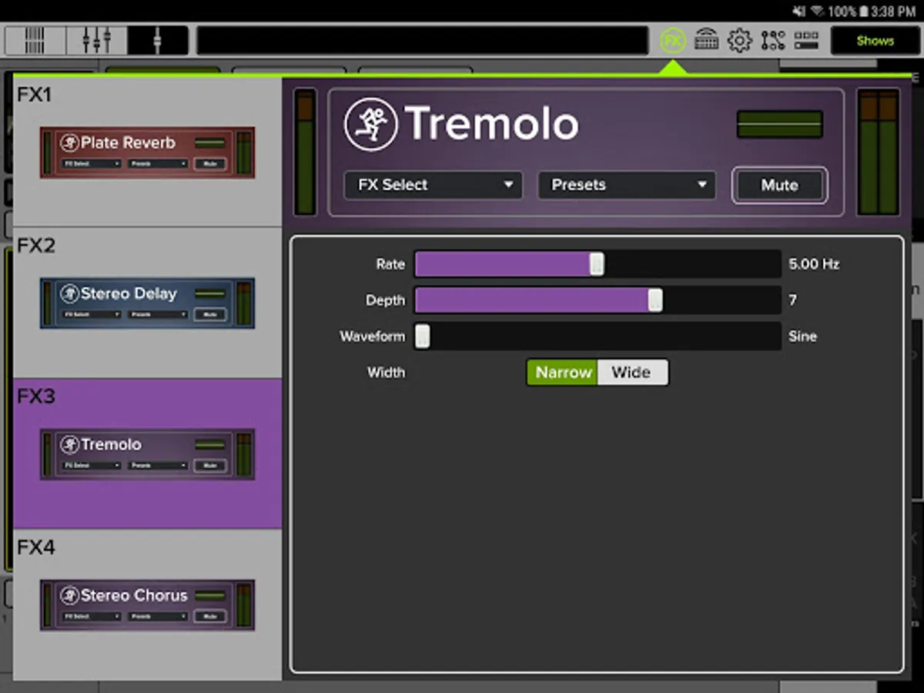
Task: Click the black name display field in toolbar
Action: coord(422,41)
